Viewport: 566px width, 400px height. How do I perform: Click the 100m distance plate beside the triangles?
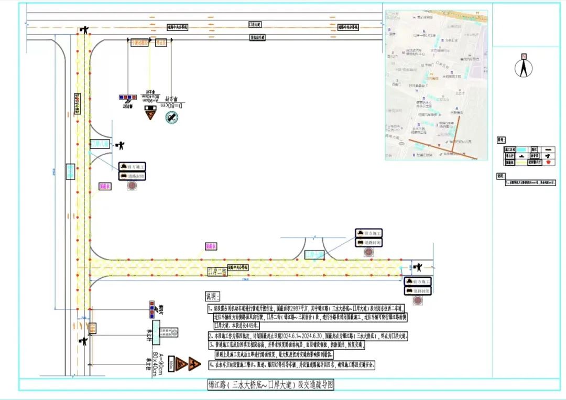tap(171, 363)
